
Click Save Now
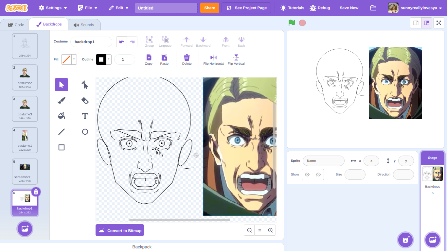click(349, 8)
